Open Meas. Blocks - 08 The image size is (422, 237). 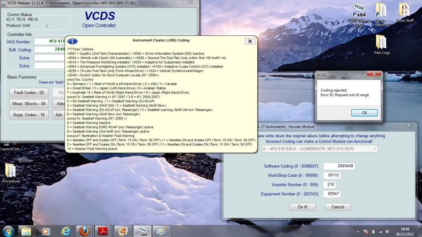29,103
